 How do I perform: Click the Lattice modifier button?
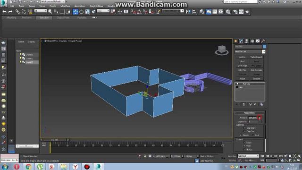pyautogui.click(x=242, y=57)
